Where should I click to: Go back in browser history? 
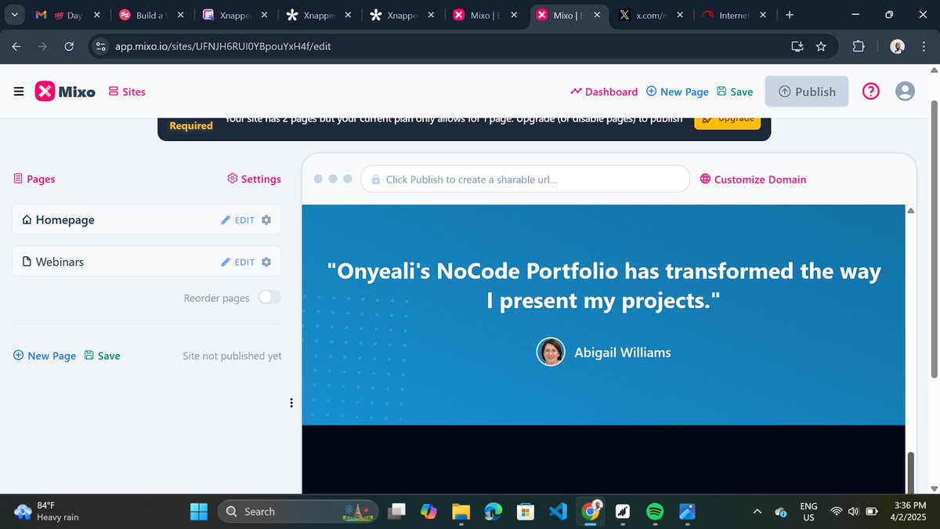[16, 46]
